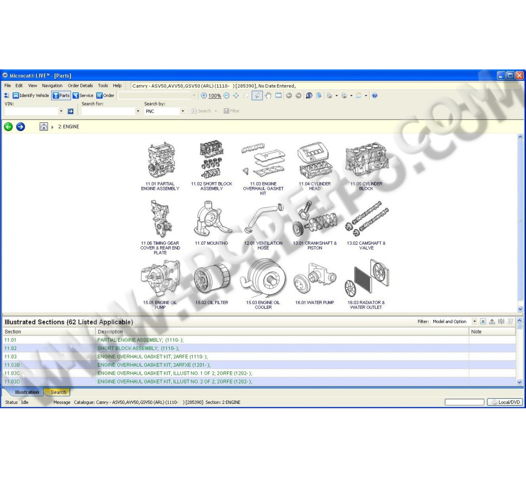Open the Order Details menu
Viewport: 526px width, 478px height.
80,86
